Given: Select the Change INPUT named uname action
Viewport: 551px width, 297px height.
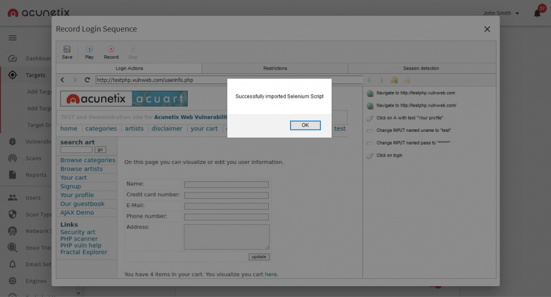Looking at the screenshot, I should [414, 130].
